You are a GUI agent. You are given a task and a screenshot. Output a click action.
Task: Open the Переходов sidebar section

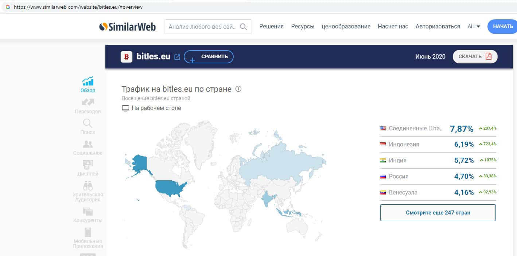pyautogui.click(x=88, y=106)
